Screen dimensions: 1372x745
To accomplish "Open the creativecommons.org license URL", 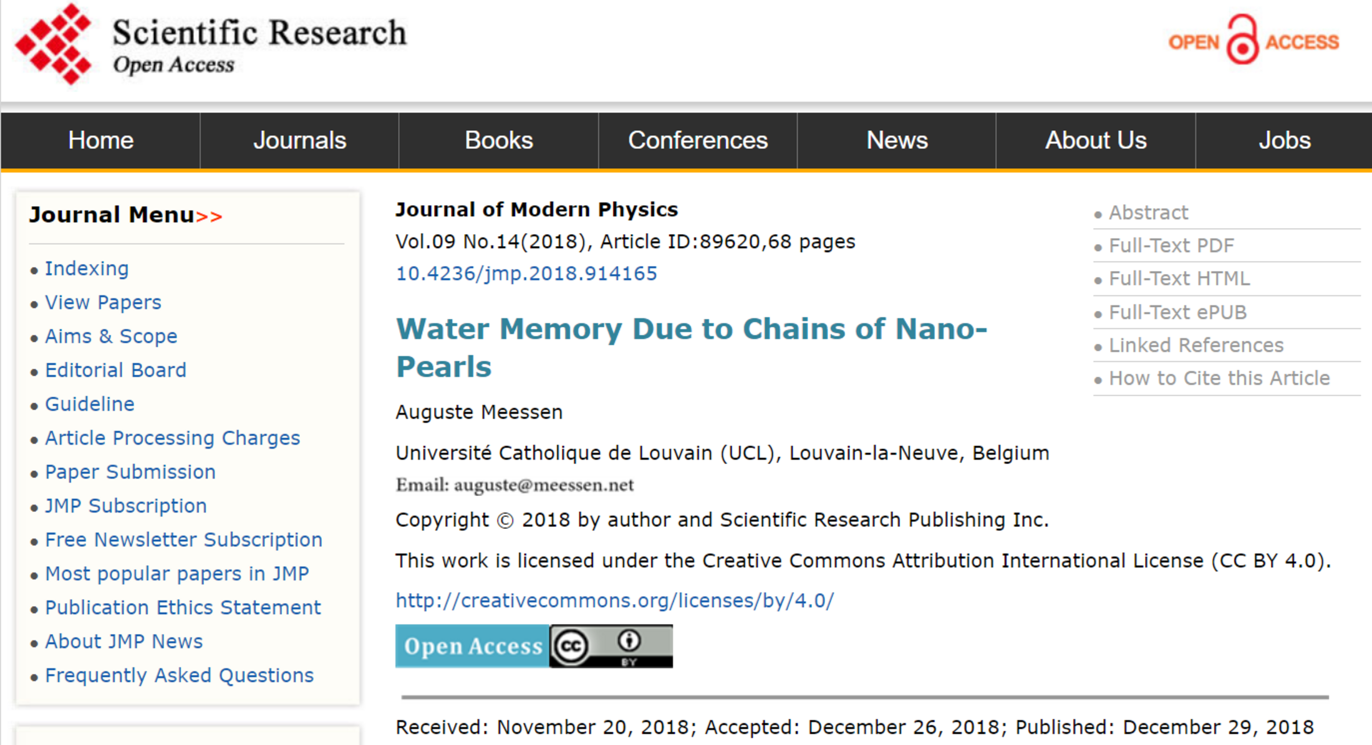I will click(x=615, y=600).
